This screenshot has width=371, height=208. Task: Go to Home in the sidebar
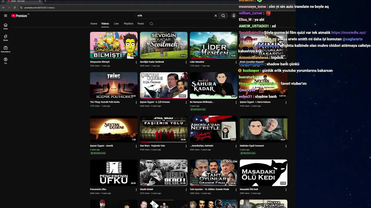click(6, 26)
